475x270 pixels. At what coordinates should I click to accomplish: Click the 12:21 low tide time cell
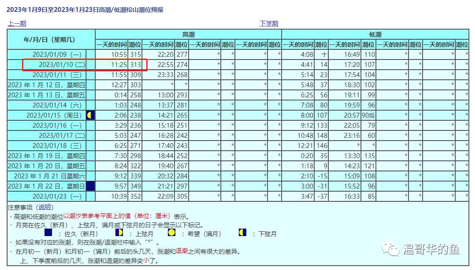click(304, 146)
